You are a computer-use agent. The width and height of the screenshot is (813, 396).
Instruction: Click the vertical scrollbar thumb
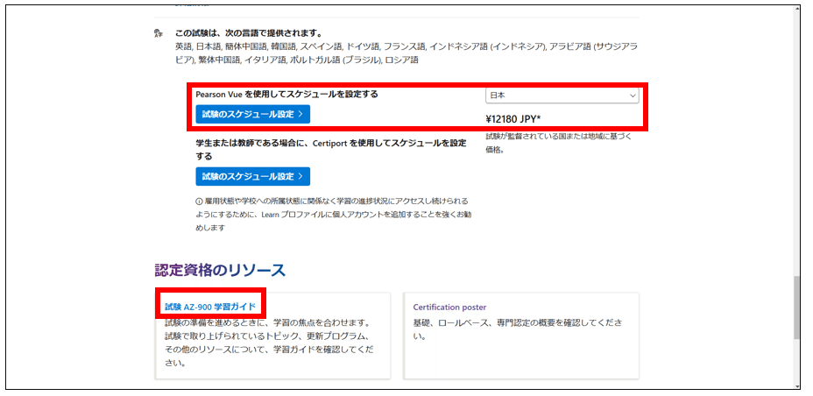point(797,308)
